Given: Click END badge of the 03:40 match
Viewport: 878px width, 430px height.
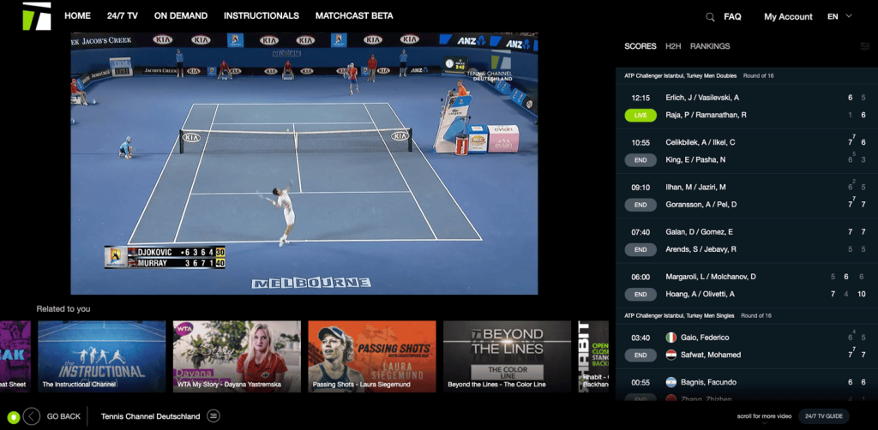Looking at the screenshot, I should click(x=640, y=355).
